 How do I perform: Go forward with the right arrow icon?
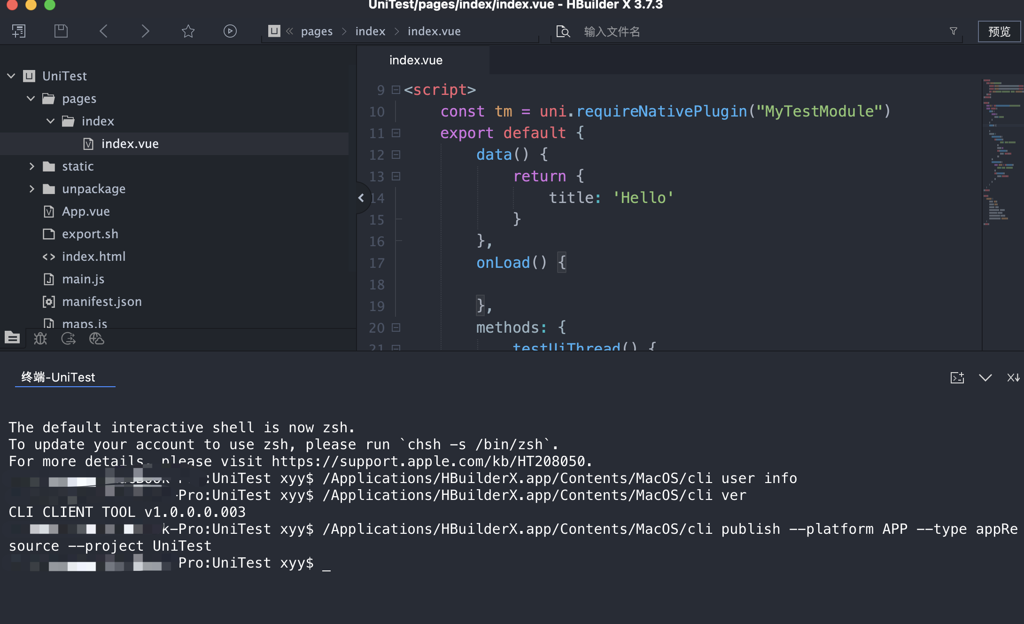[x=146, y=31]
